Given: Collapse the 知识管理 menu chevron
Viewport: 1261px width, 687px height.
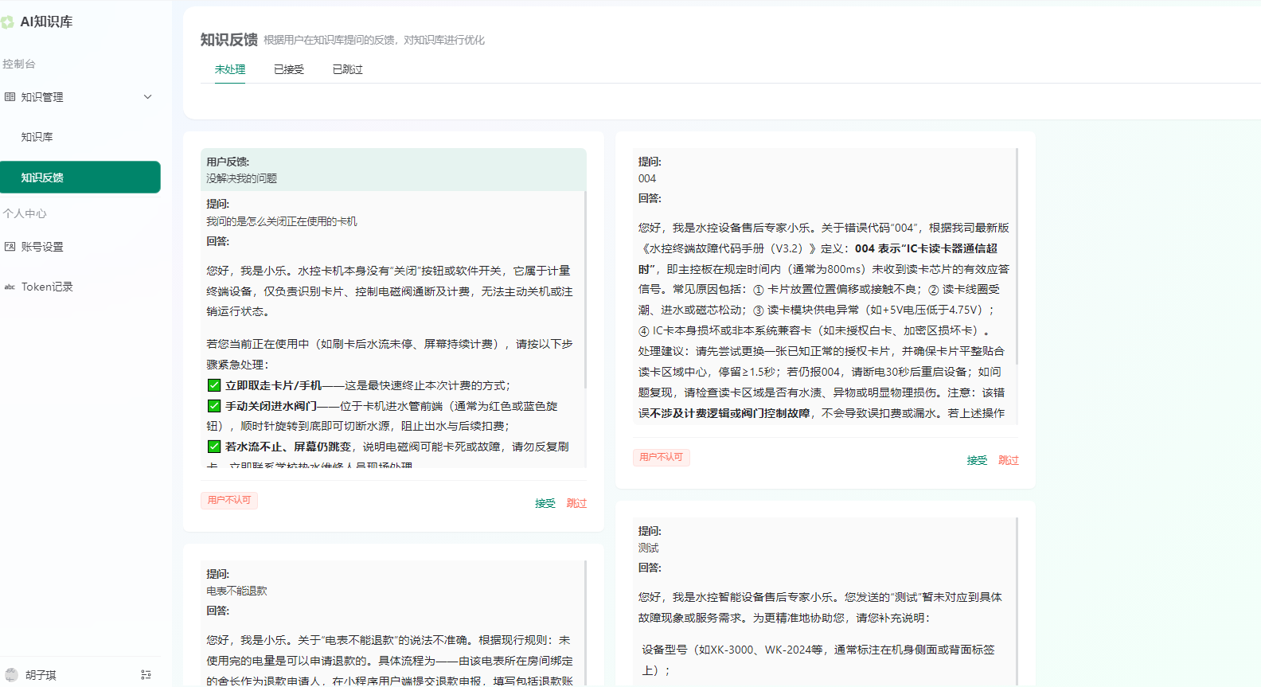Looking at the screenshot, I should [x=147, y=97].
